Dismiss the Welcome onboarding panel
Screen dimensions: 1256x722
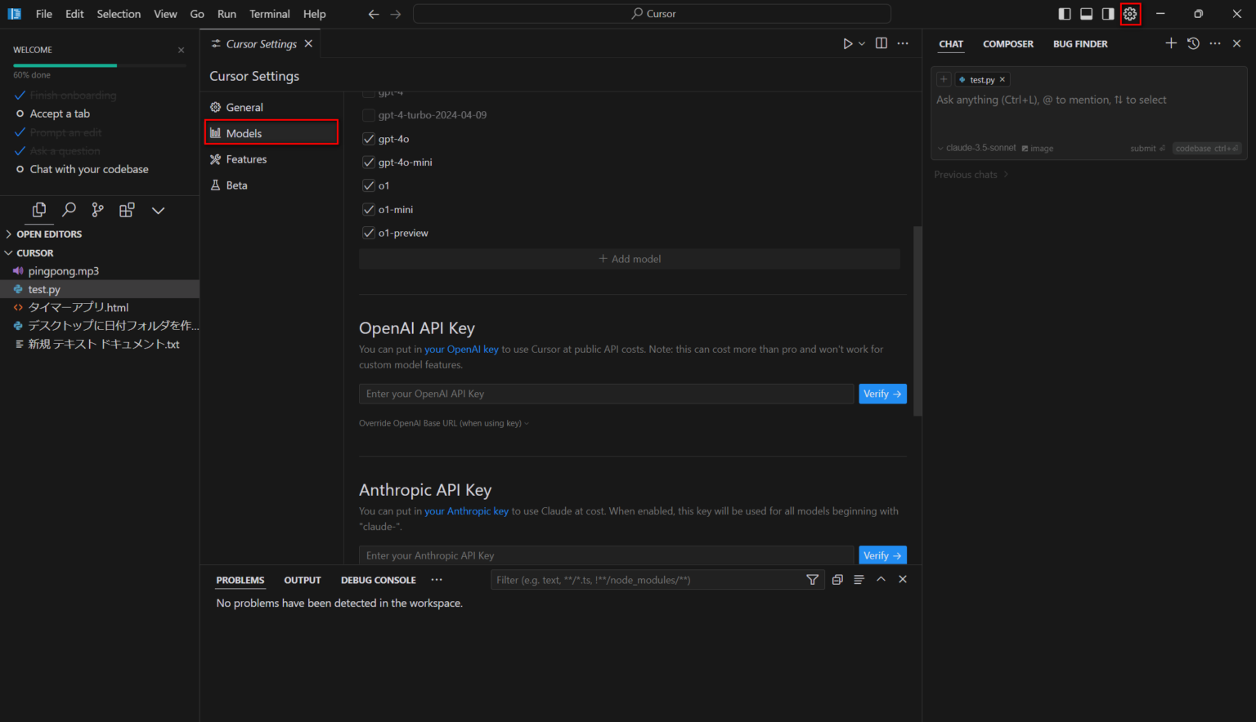[x=181, y=50]
